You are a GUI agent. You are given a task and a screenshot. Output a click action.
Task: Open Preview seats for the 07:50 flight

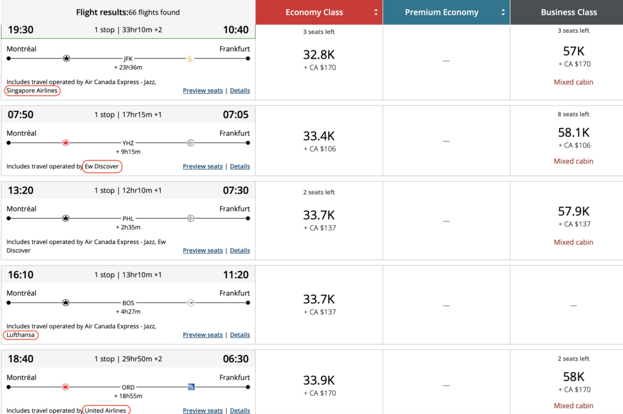[x=203, y=167]
